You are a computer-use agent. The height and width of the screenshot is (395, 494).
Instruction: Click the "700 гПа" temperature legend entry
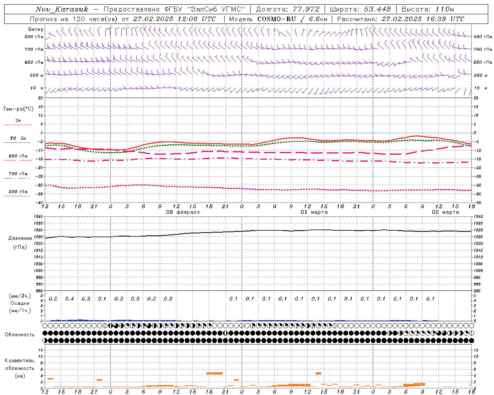(x=18, y=174)
